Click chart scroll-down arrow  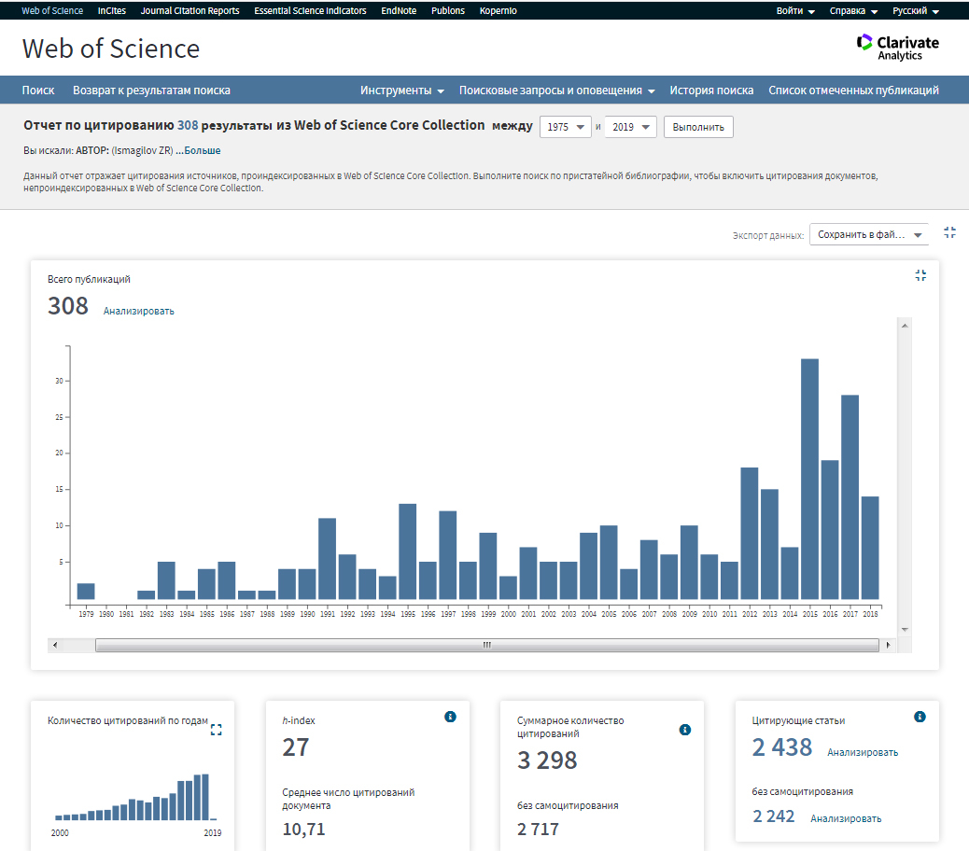click(x=905, y=629)
